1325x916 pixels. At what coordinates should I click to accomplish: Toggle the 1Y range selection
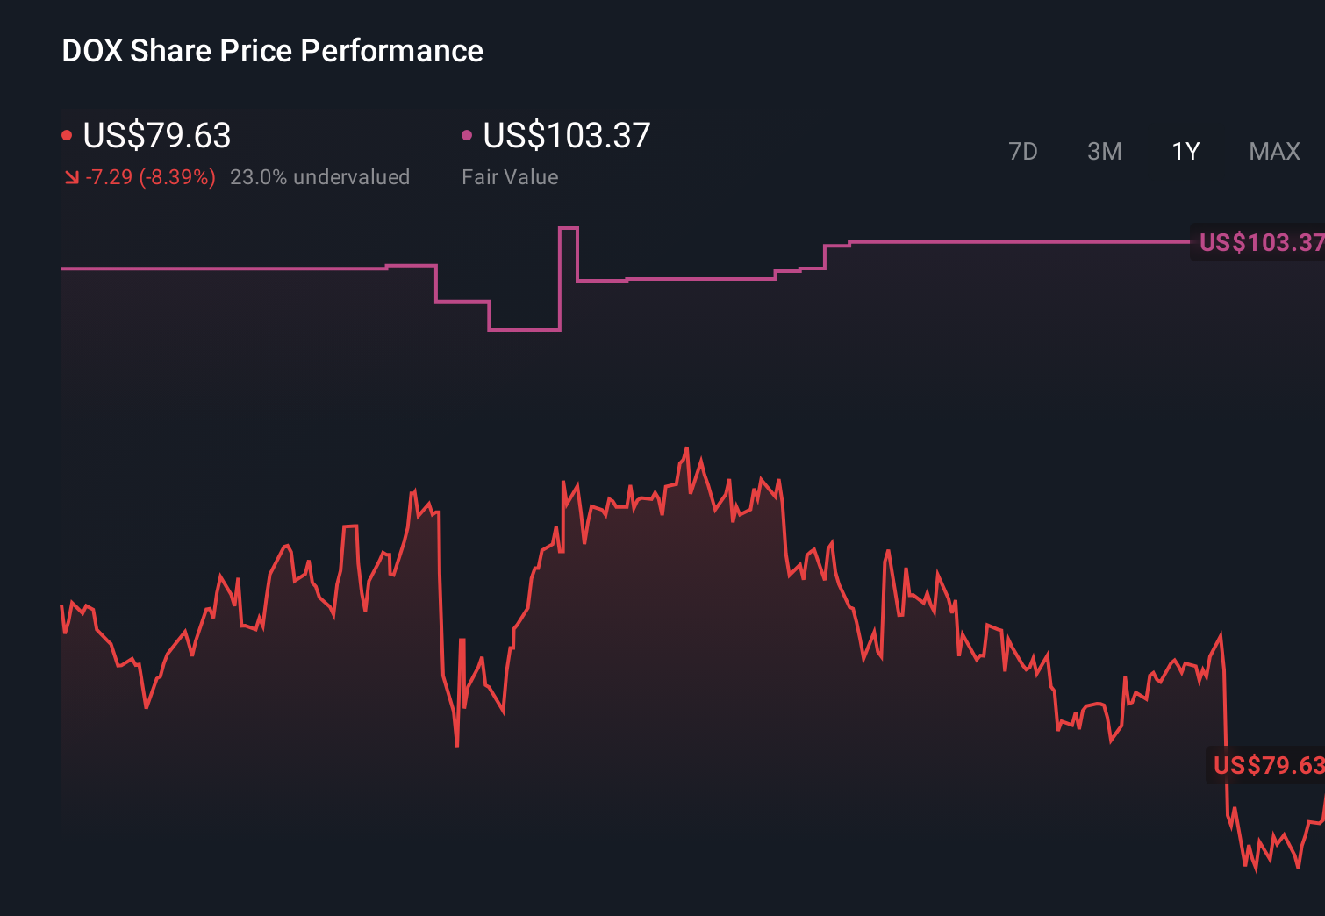click(1185, 151)
